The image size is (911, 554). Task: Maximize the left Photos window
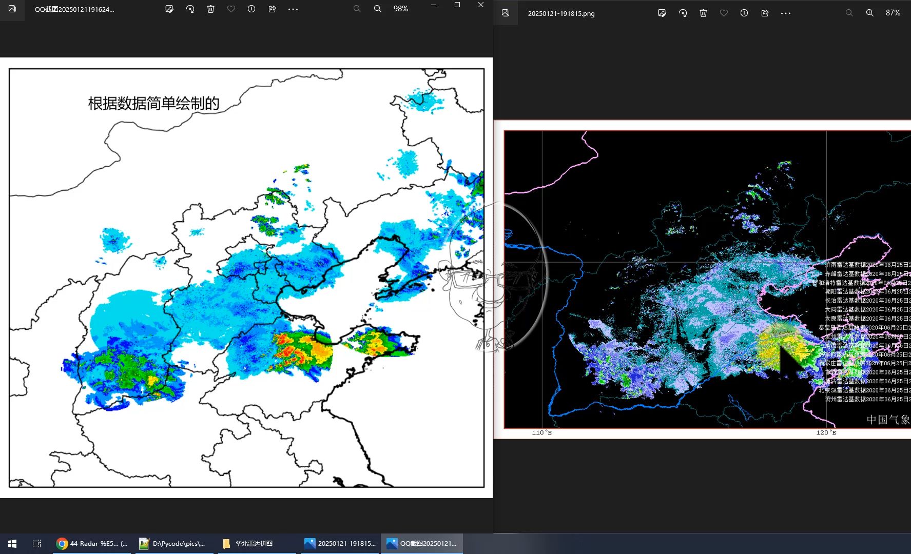457,5
